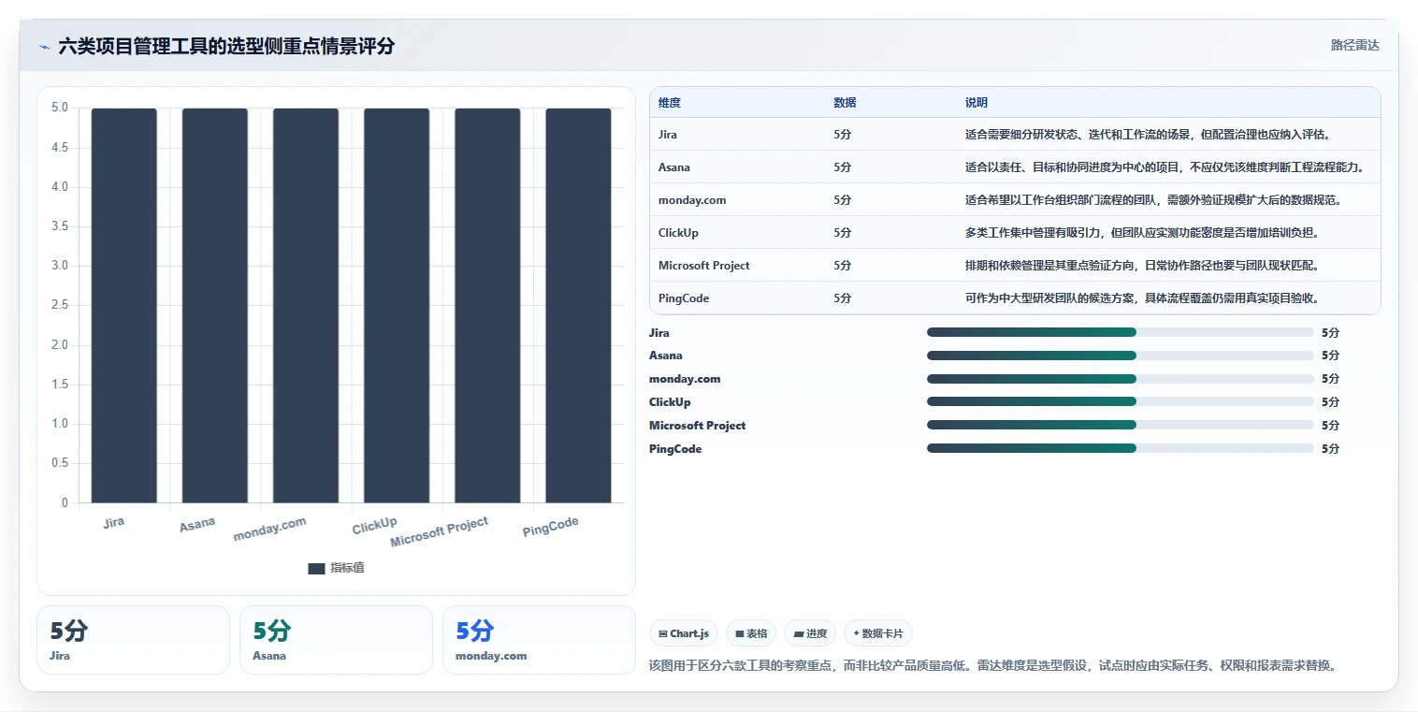Click the ClickUp bar in the chart
1418x712 pixels.
(397, 306)
